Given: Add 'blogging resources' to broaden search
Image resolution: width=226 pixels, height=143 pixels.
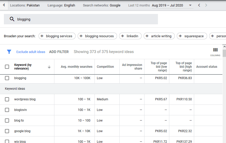Looking at the screenshot, I should 97,36.
